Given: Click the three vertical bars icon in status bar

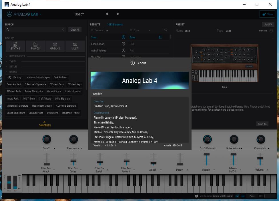Looking at the screenshot, I should point(243,196).
